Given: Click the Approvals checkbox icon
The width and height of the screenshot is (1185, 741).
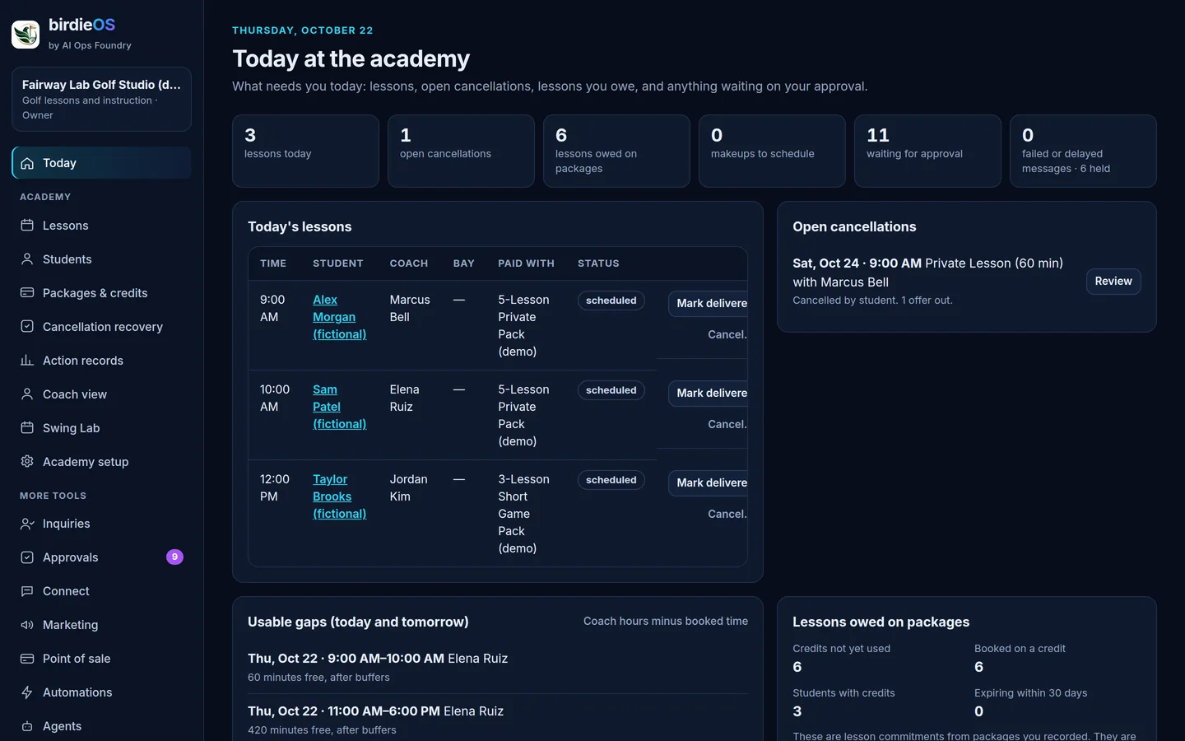Looking at the screenshot, I should (27, 557).
